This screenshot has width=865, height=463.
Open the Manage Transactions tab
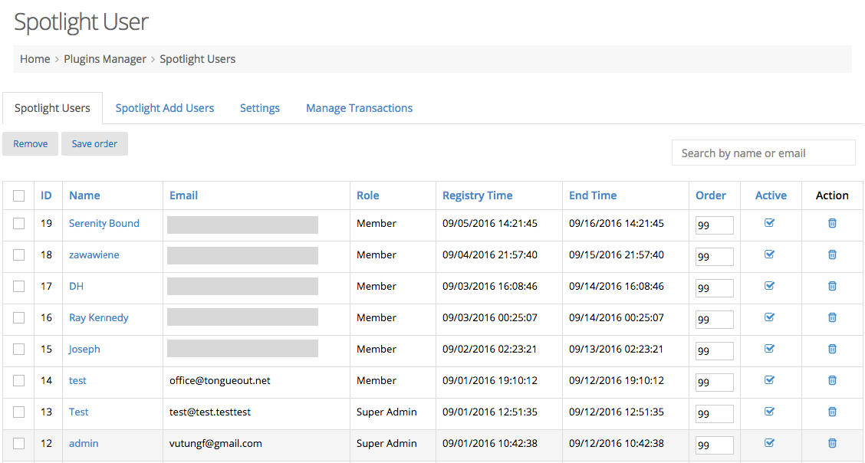[x=359, y=108]
